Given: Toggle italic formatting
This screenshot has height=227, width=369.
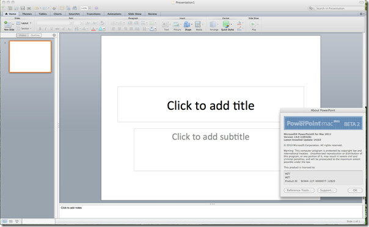Looking at the screenshot, I should click(45, 29).
